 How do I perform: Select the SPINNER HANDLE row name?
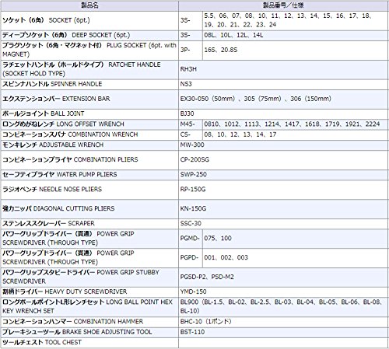[89, 84]
